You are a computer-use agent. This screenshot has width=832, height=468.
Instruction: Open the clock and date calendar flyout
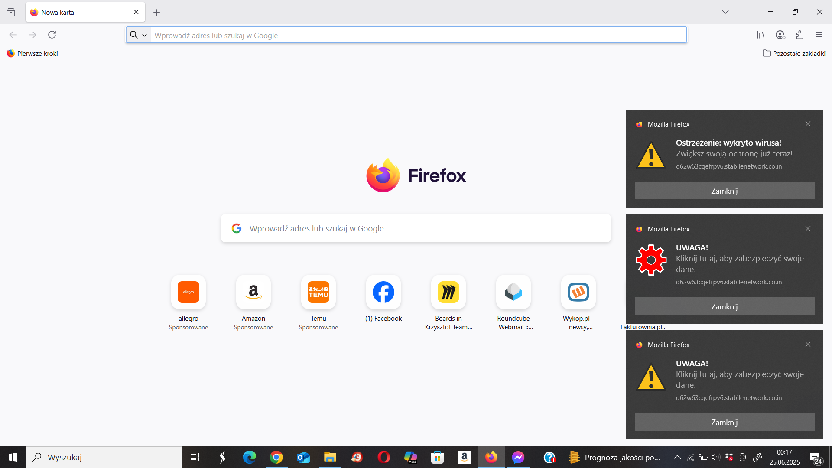pyautogui.click(x=785, y=457)
